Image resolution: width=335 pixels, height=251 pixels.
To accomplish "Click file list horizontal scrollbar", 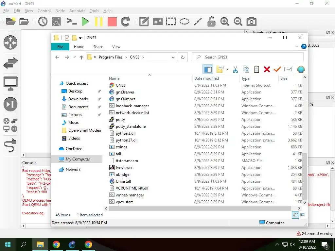I will pyautogui.click(x=200, y=208).
